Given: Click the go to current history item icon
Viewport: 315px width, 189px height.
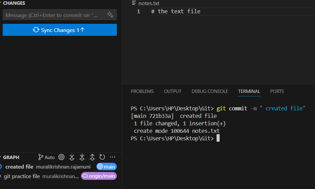Looking at the screenshot, I should [x=61, y=157].
